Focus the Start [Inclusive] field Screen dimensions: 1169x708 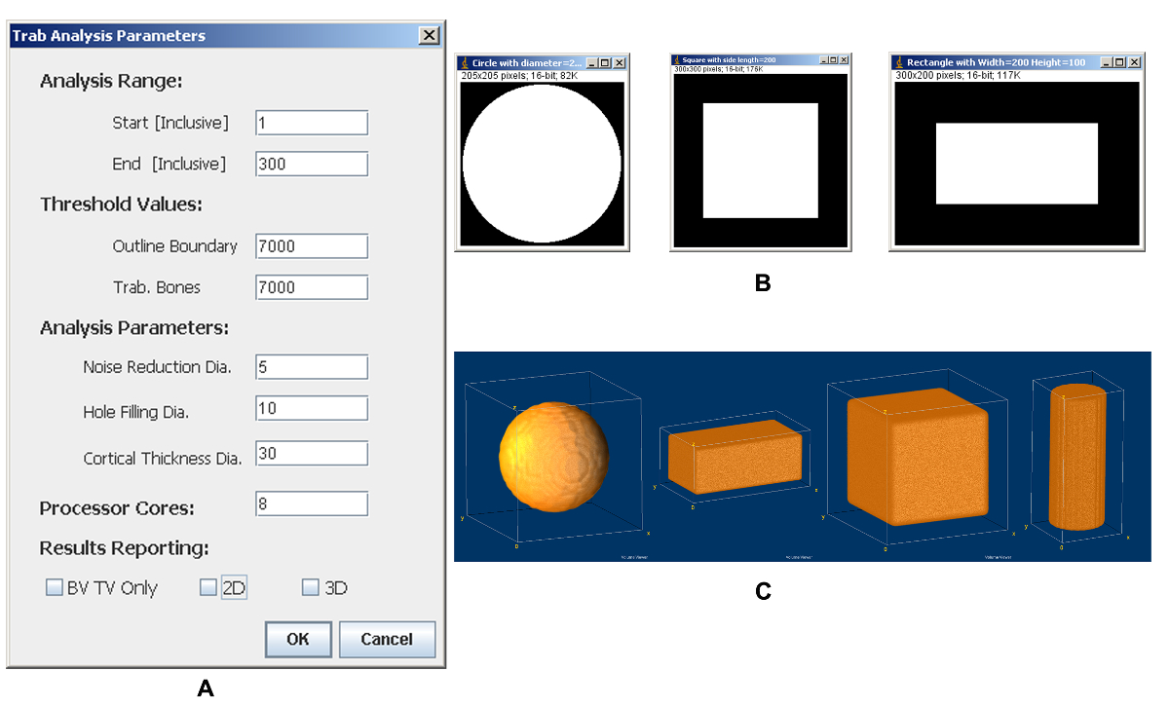pyautogui.click(x=312, y=123)
